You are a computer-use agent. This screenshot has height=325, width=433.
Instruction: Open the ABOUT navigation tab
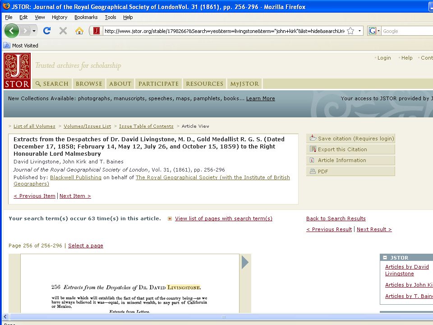tap(120, 84)
